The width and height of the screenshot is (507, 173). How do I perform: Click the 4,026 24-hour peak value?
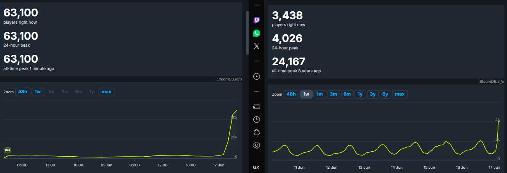click(287, 38)
